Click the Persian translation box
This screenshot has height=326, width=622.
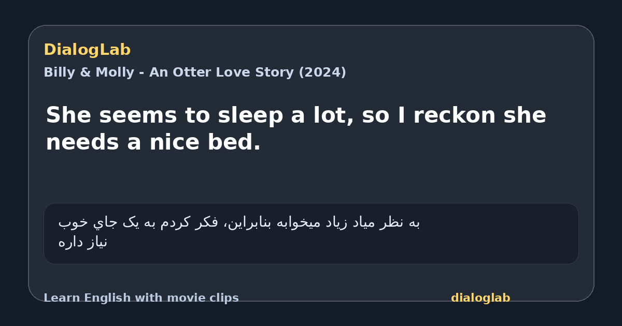[x=311, y=233]
